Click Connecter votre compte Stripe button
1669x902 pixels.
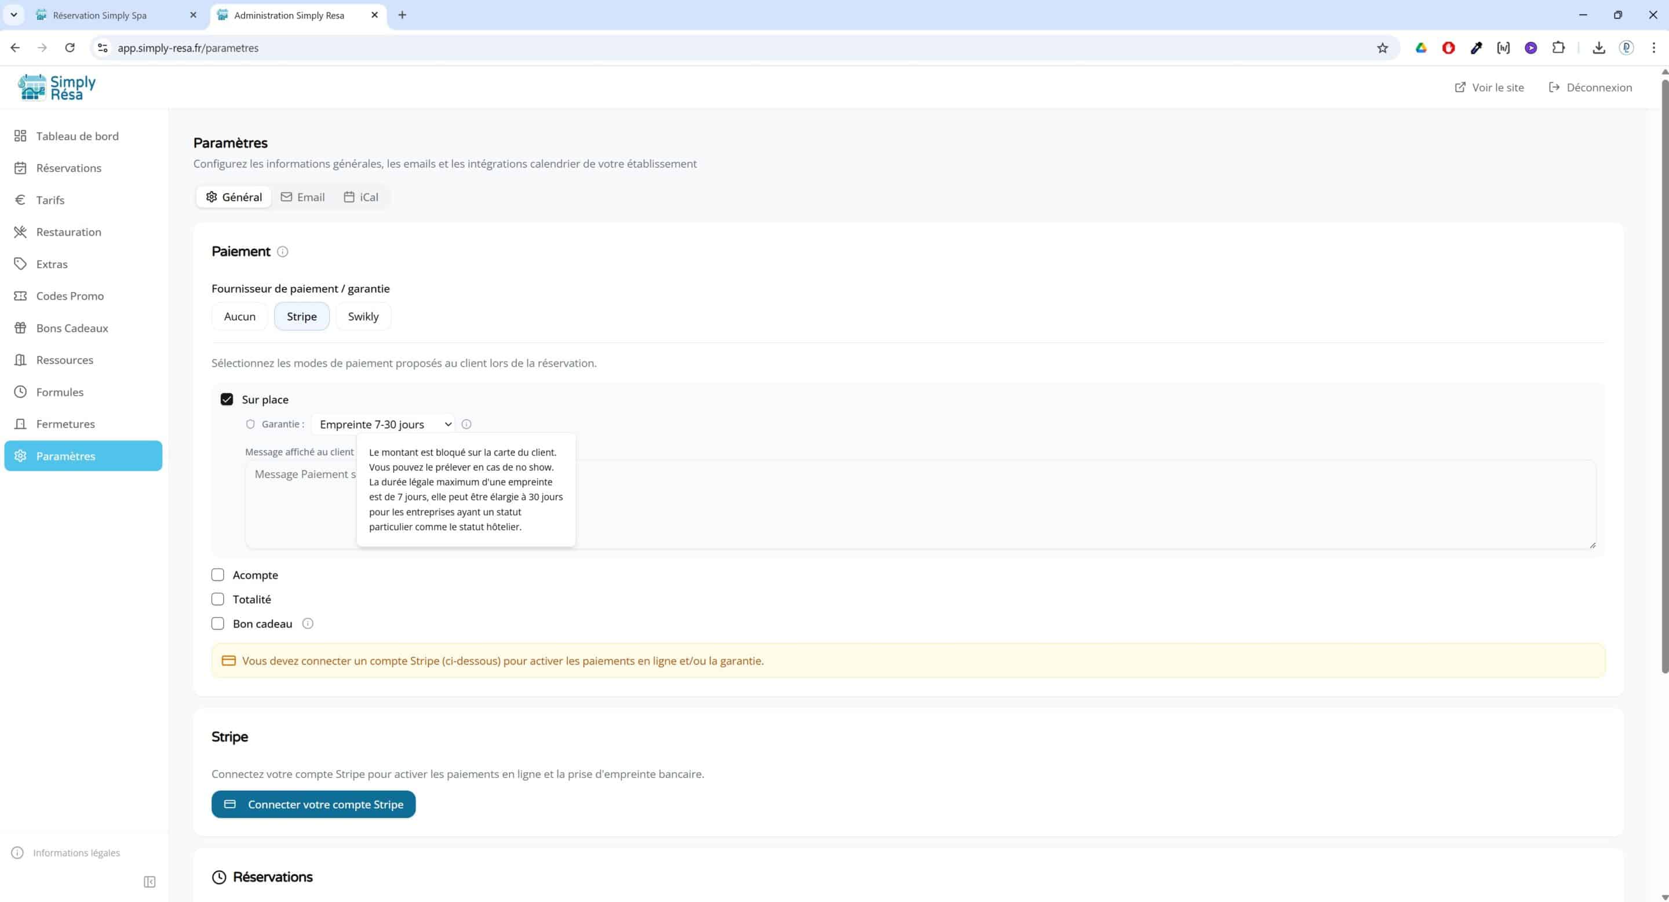click(x=313, y=804)
